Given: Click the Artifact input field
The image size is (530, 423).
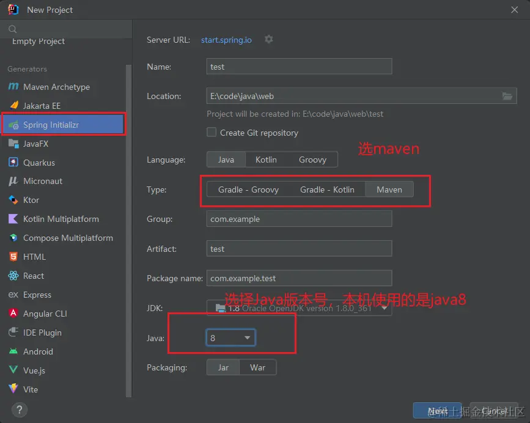Looking at the screenshot, I should pos(299,249).
